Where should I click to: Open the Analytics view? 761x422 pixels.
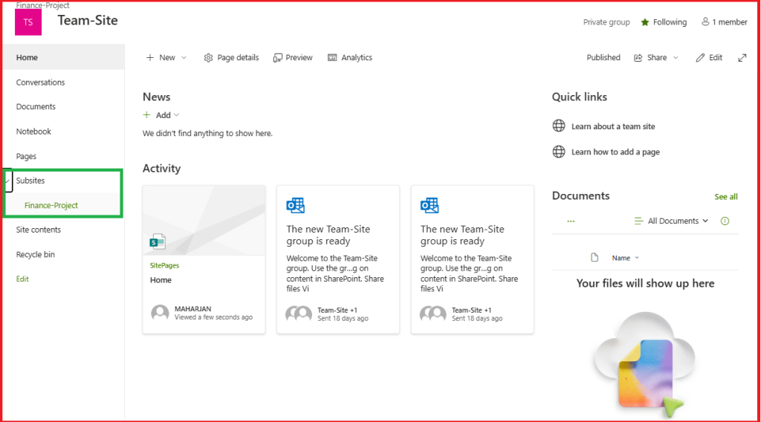[x=350, y=58]
